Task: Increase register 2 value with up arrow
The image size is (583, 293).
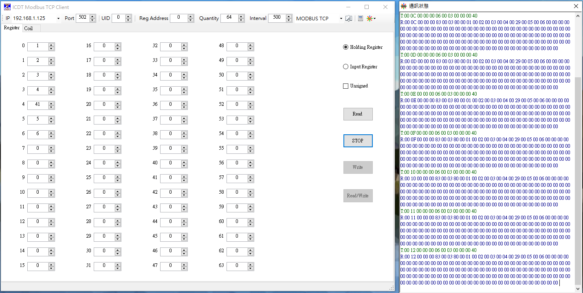Action: point(51,74)
